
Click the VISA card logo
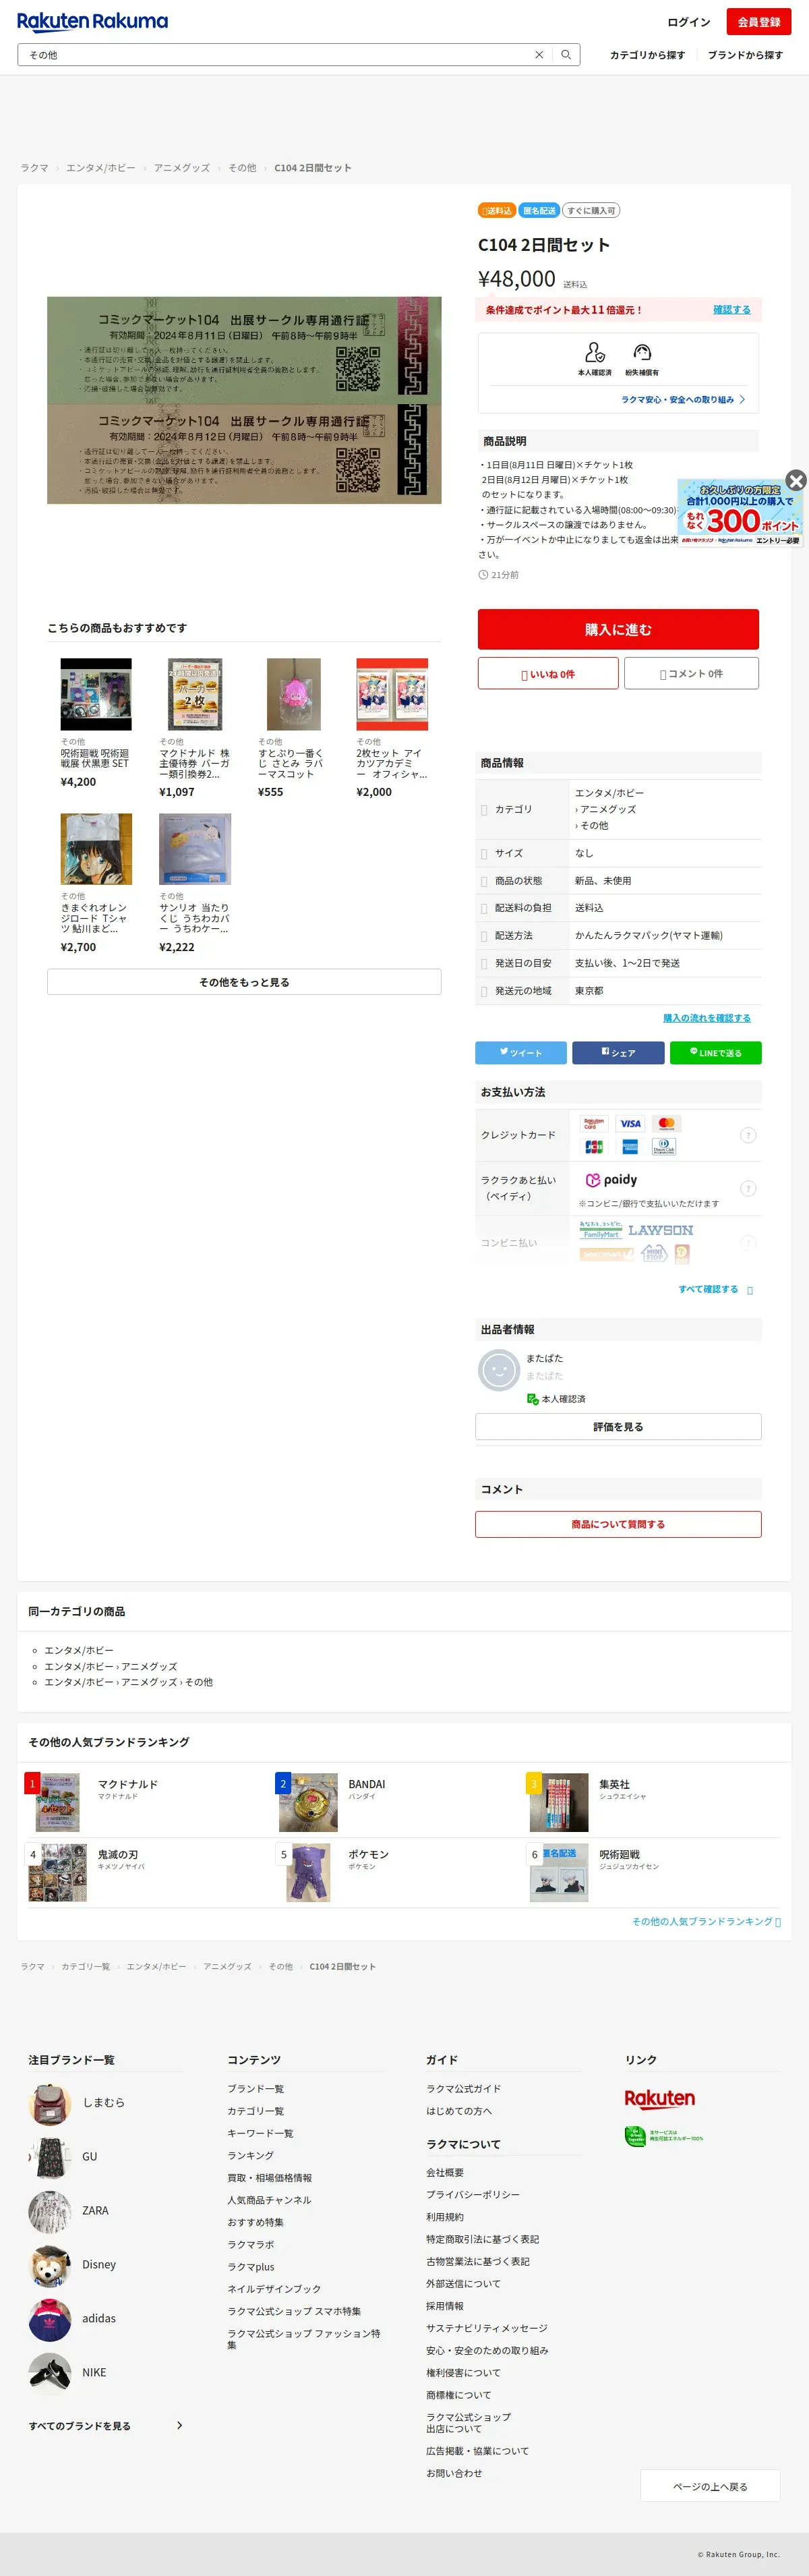[x=630, y=1123]
